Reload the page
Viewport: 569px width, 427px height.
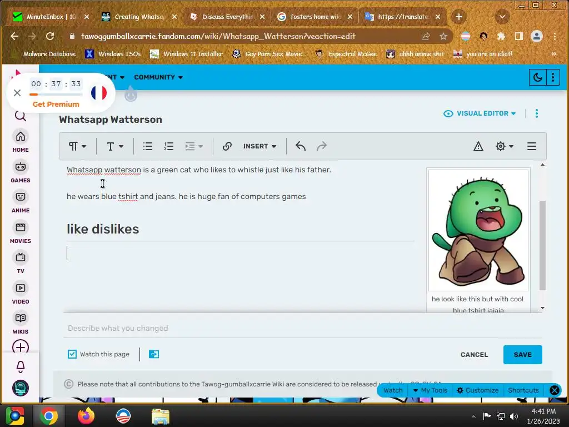point(50,36)
